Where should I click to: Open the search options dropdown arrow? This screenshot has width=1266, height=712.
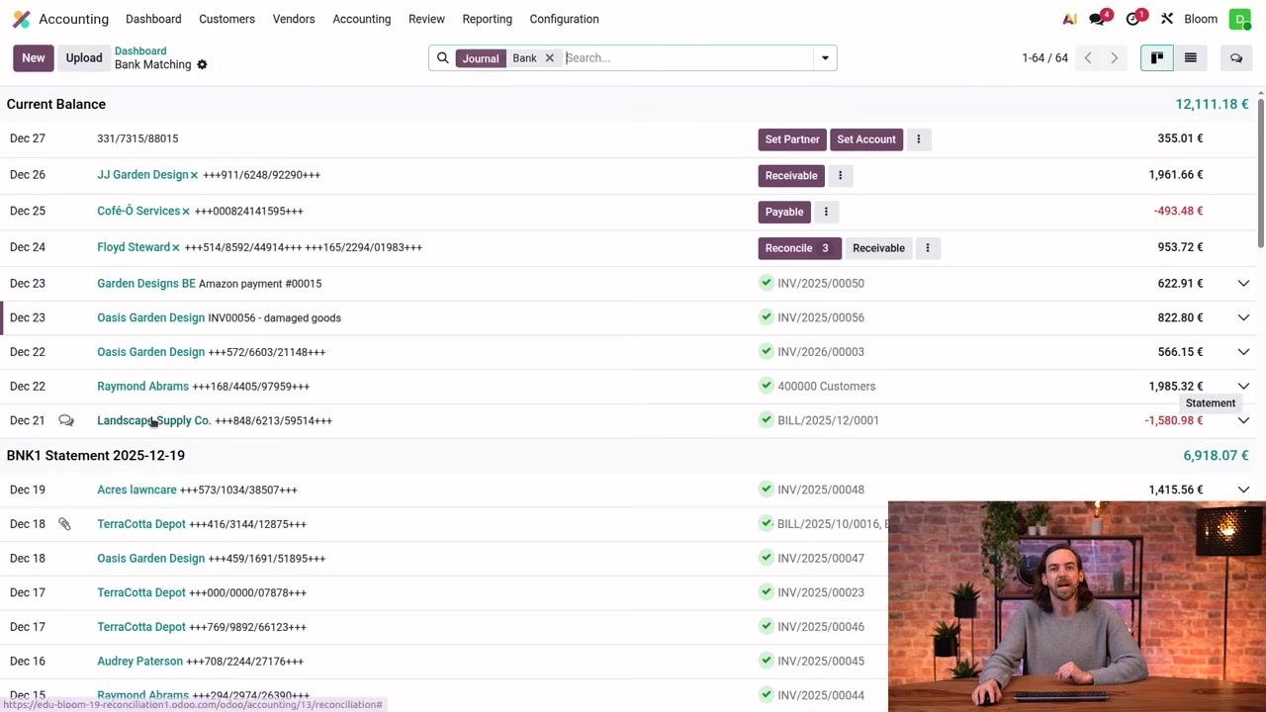825,58
